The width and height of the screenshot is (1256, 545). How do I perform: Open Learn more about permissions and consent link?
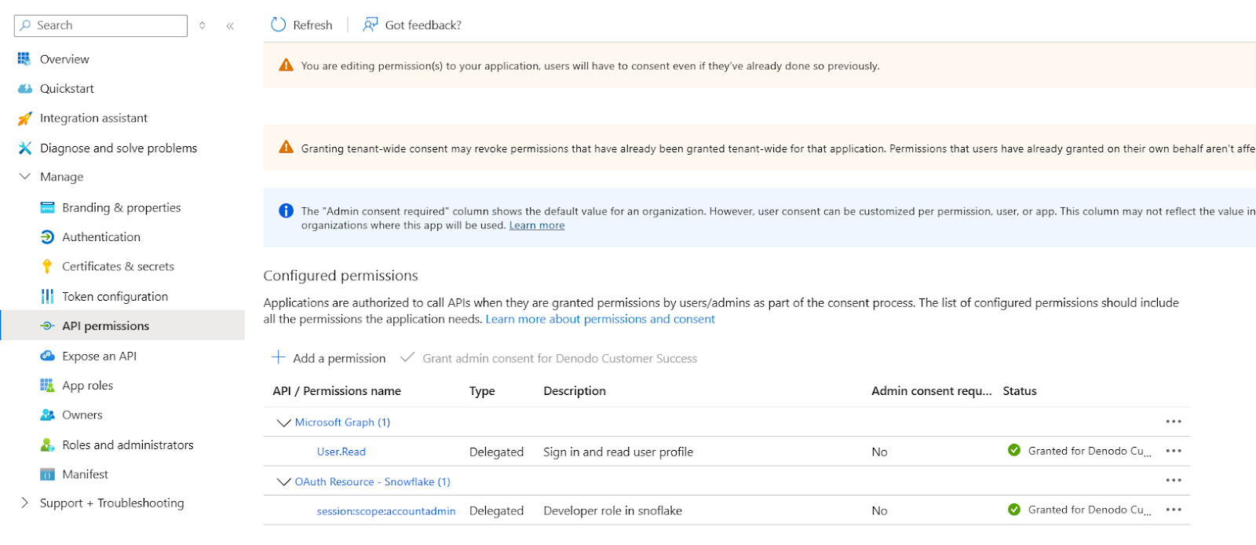[x=600, y=319]
